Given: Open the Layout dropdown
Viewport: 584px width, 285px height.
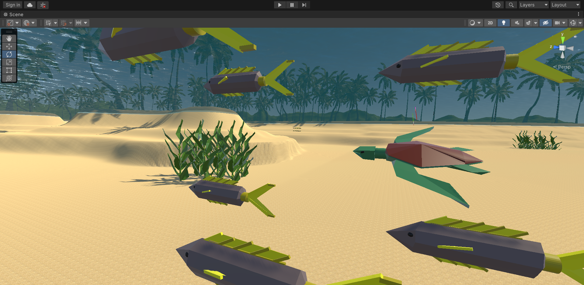Looking at the screenshot, I should pyautogui.click(x=565, y=5).
